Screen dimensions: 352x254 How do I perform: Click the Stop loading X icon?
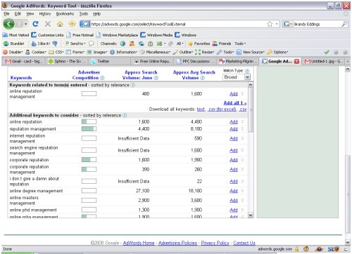click(x=48, y=24)
